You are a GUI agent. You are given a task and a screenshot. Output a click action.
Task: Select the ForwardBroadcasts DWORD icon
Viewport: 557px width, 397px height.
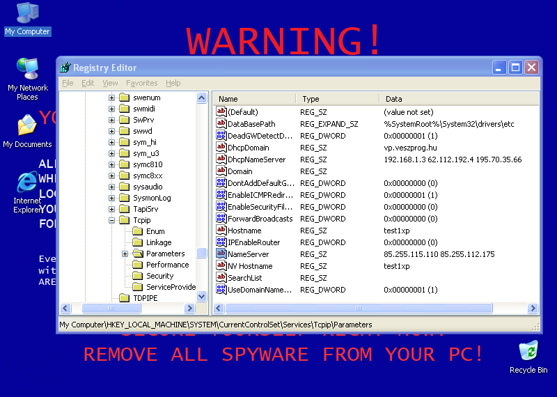tap(221, 219)
